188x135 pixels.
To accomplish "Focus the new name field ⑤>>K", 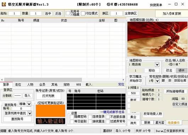I will [175, 64].
